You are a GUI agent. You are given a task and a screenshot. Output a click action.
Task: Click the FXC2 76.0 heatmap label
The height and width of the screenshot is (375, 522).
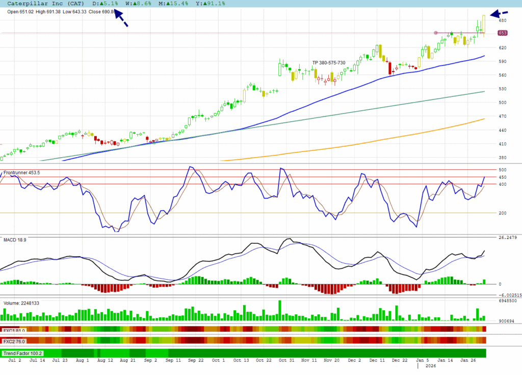(15, 341)
